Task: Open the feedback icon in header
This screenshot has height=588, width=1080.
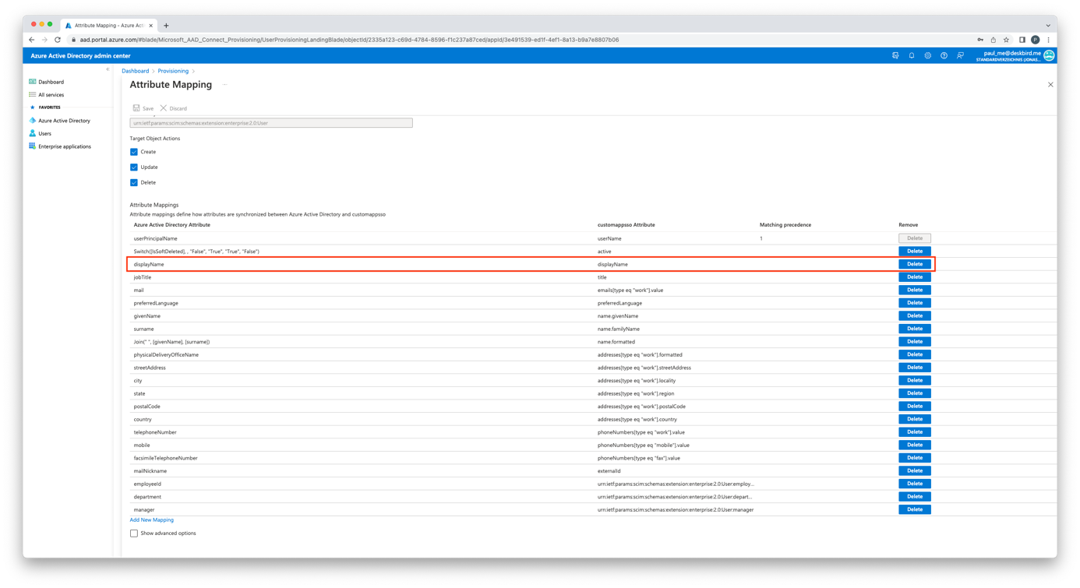Action: (960, 56)
